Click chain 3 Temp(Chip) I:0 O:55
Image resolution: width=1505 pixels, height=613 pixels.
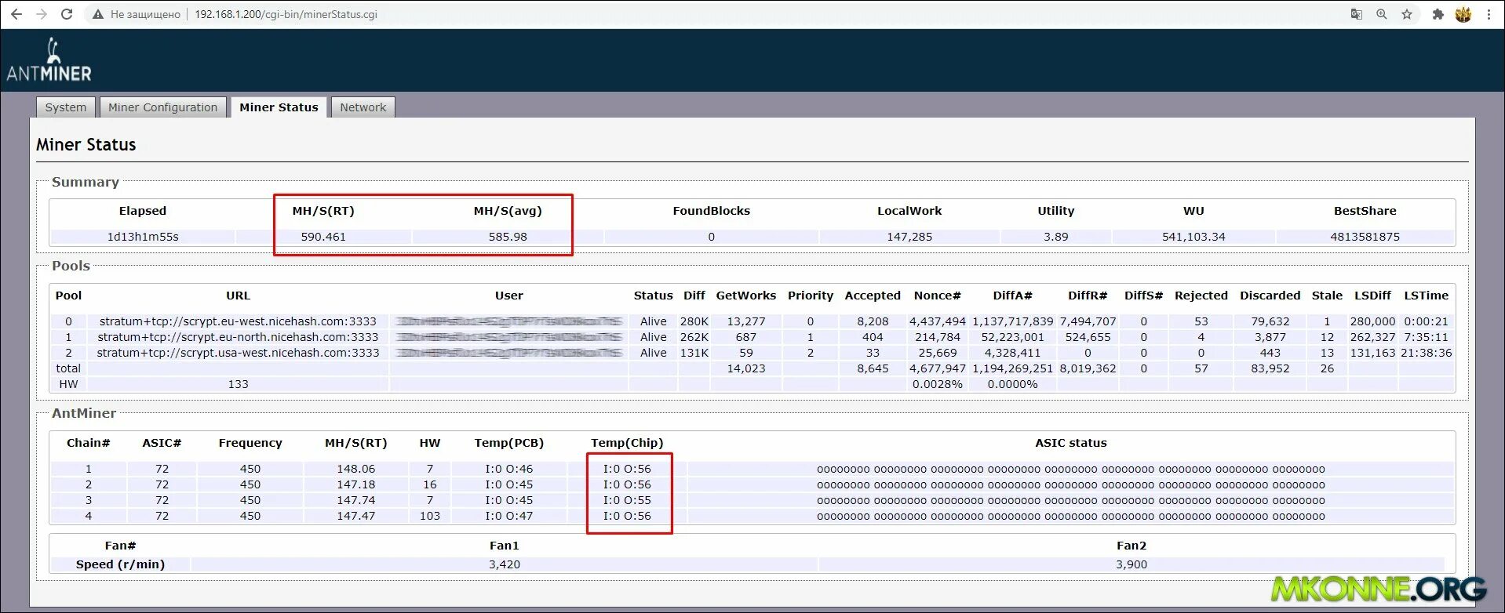627,500
